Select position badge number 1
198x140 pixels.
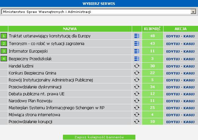click(4, 36)
